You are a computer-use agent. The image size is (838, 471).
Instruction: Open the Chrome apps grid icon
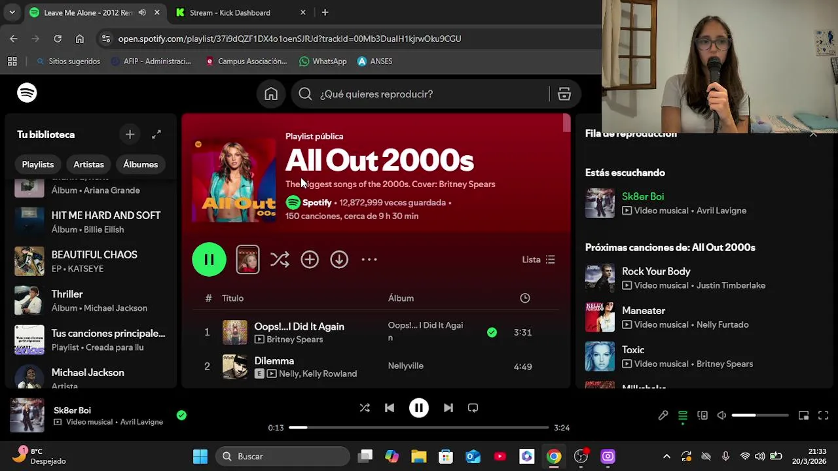click(12, 61)
